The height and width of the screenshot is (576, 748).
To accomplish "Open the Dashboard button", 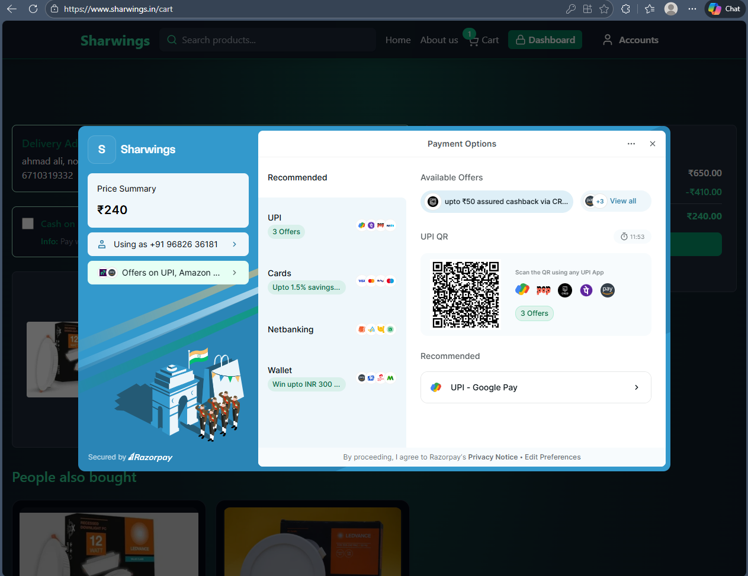I will 545,40.
